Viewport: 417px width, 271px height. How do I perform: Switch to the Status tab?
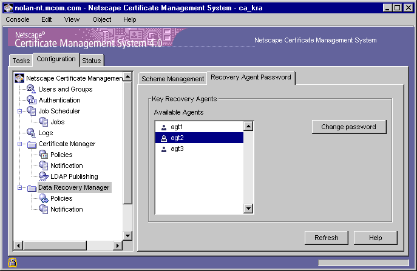click(92, 61)
